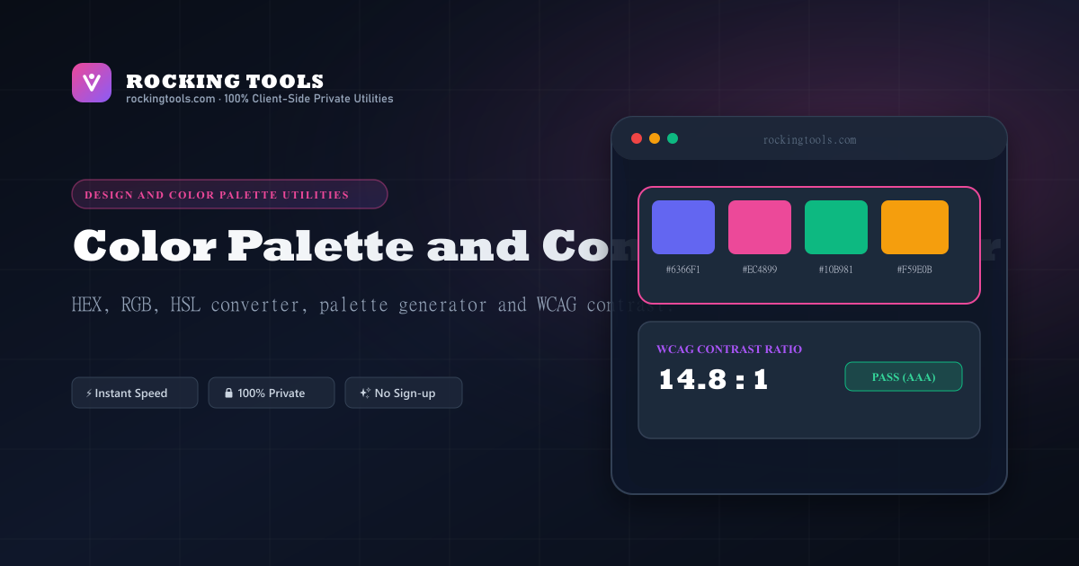Click the green window dot

(x=673, y=138)
